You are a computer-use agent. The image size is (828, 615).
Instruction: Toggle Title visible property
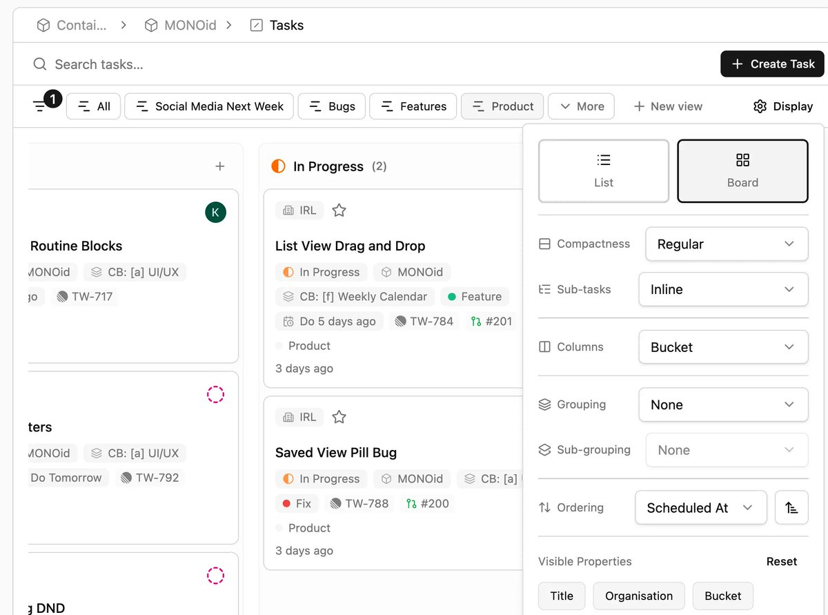coord(562,596)
